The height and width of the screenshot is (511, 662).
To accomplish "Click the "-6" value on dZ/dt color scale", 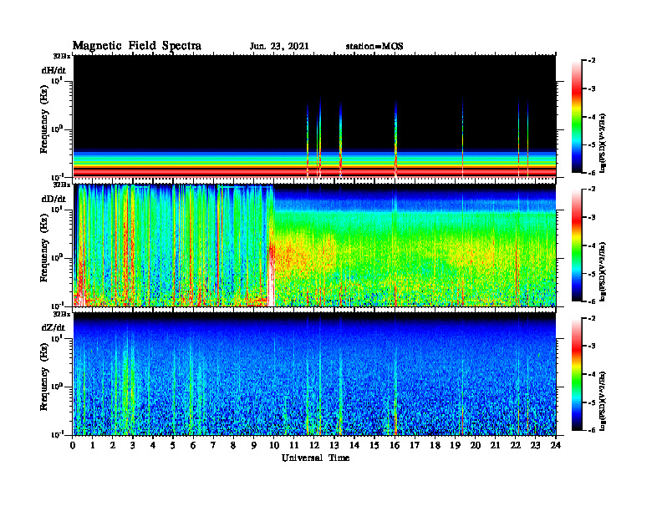I will click(x=593, y=430).
